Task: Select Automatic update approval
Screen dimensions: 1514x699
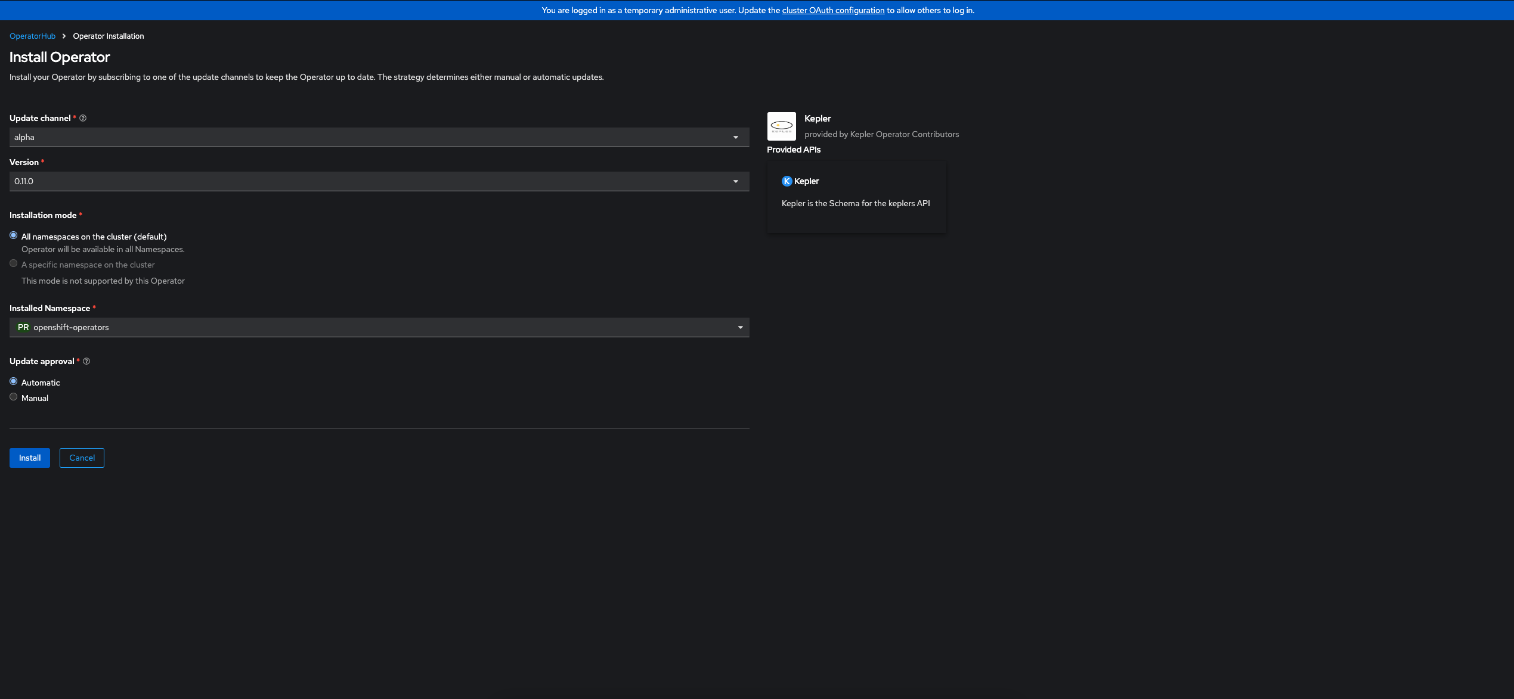Action: 13,381
